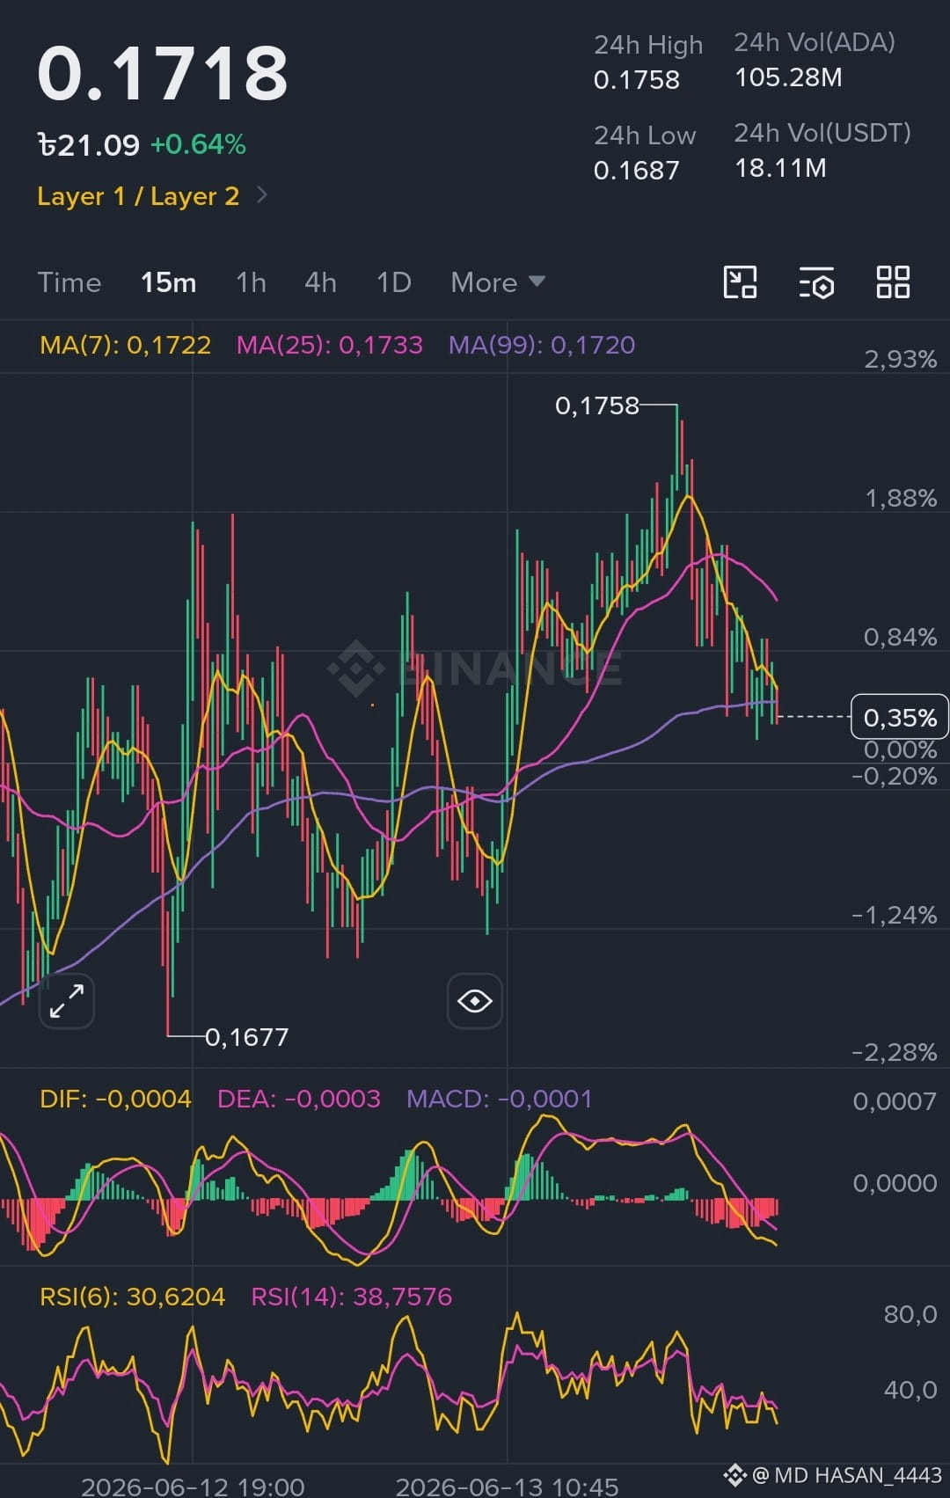Click the 0,1677 low marker on chart

(x=246, y=1037)
